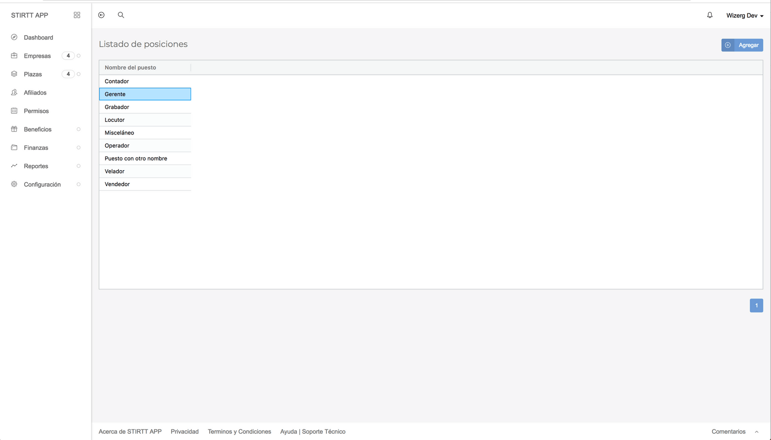Screen dimensions: 771x440
Task: Click page 1 pagination button
Action: [756, 306]
